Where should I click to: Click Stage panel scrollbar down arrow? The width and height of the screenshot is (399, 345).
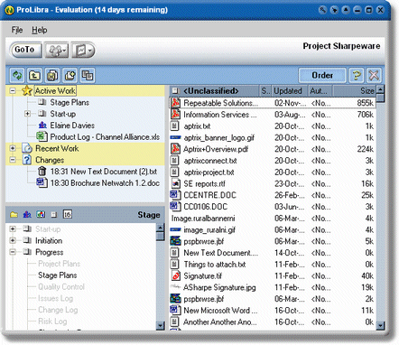pos(161,325)
